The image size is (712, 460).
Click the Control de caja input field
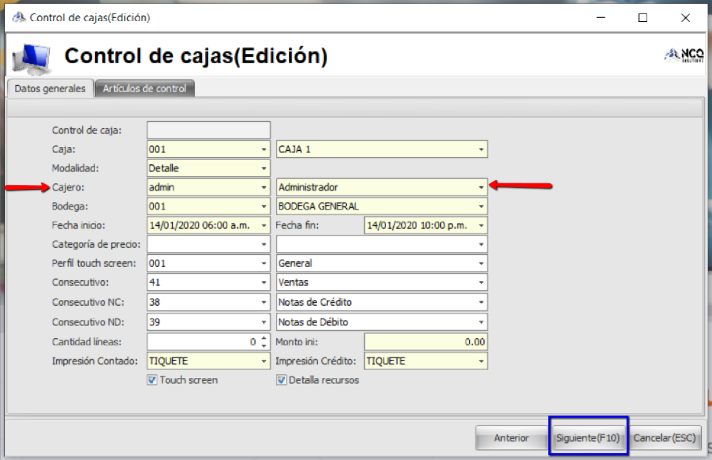tap(208, 130)
